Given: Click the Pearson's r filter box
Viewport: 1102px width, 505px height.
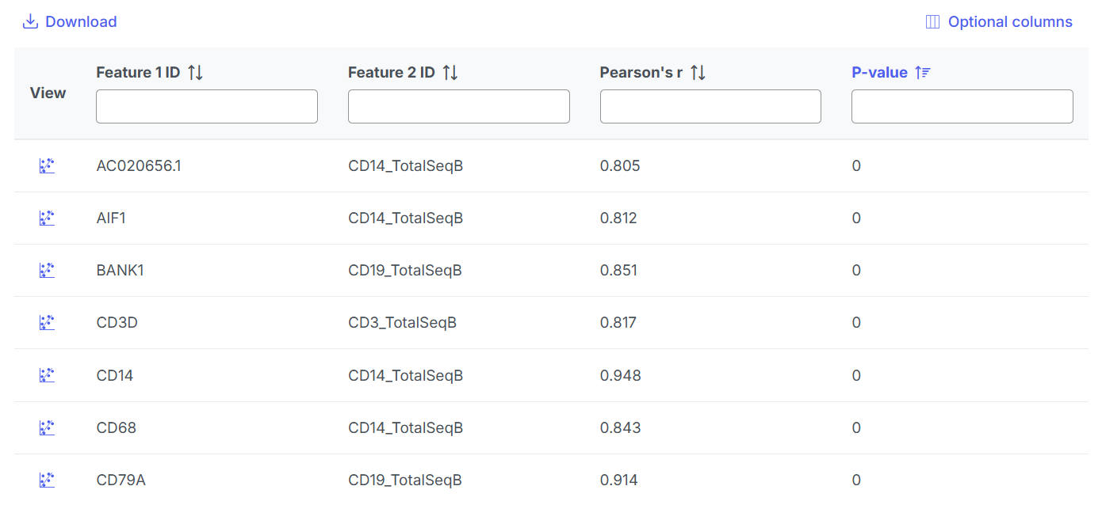Looking at the screenshot, I should 710,106.
